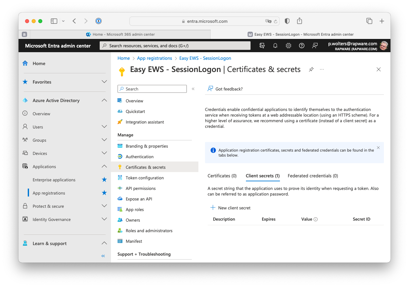The height and width of the screenshot is (287, 409).
Task: Expand Protect & secure menu
Action: (104, 206)
